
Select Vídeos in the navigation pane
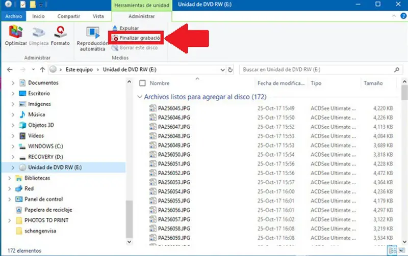click(x=36, y=136)
